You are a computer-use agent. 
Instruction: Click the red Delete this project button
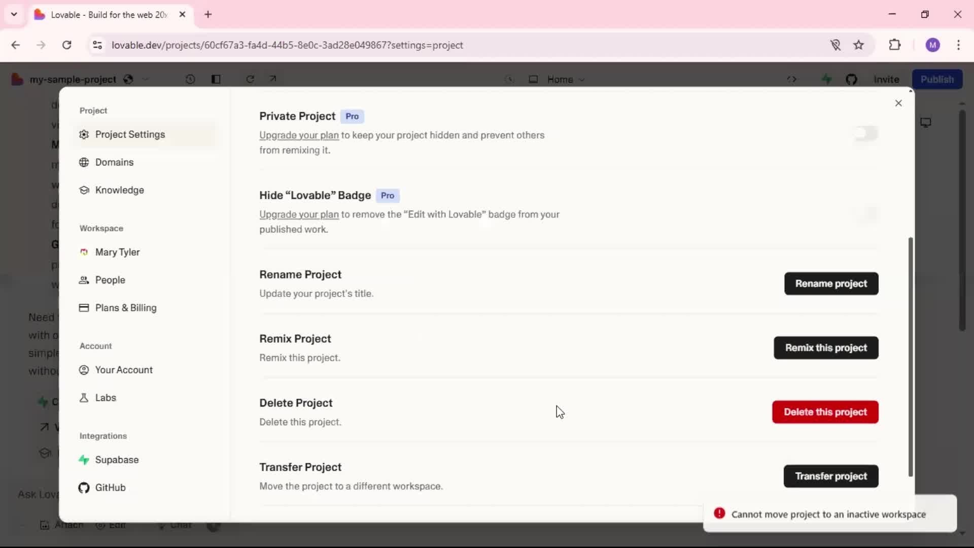(825, 412)
